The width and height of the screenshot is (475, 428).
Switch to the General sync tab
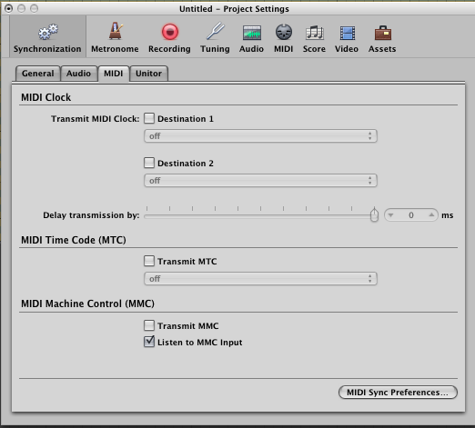(x=38, y=74)
